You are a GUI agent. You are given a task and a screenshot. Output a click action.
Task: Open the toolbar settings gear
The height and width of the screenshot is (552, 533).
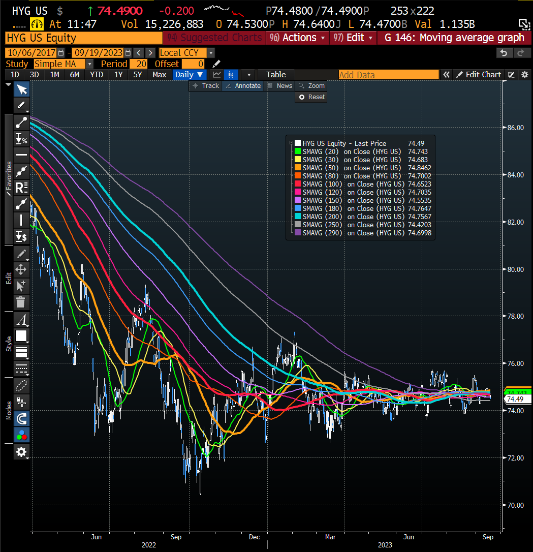pos(21,452)
